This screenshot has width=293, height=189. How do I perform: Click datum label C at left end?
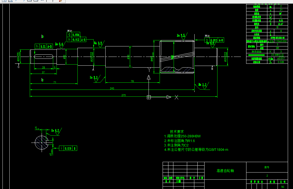[x=18, y=67]
